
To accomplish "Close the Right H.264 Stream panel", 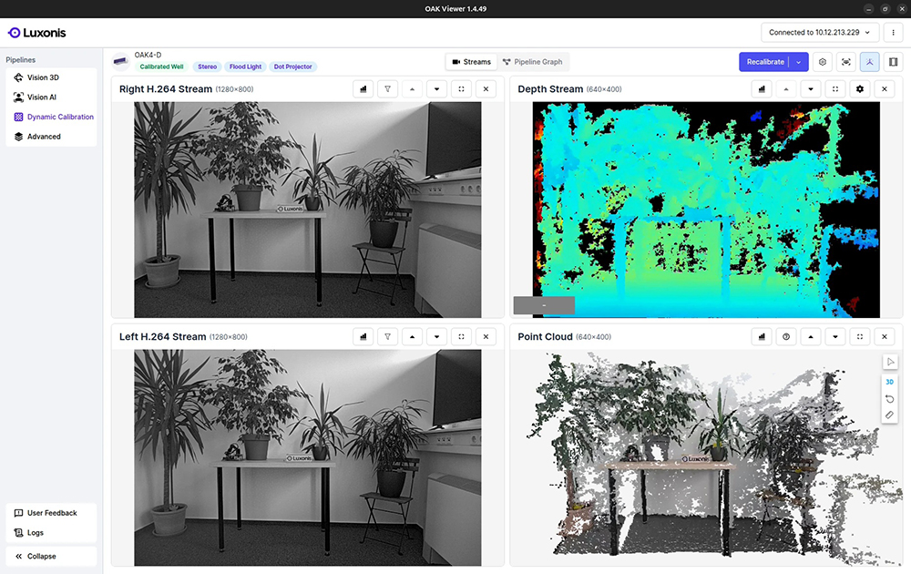I will [486, 89].
